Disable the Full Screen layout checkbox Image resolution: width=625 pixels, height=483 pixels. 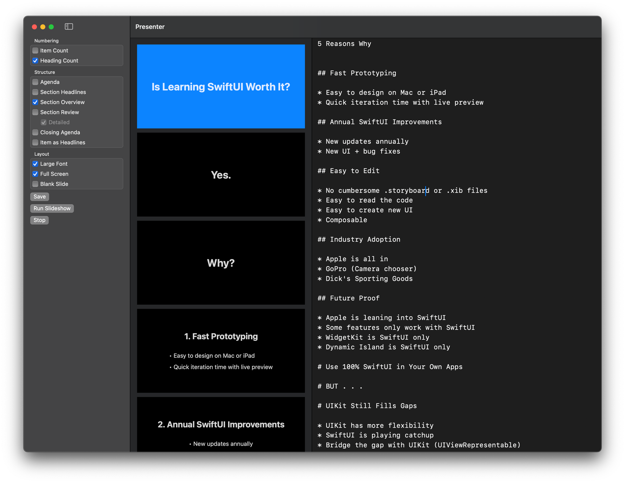coord(35,174)
